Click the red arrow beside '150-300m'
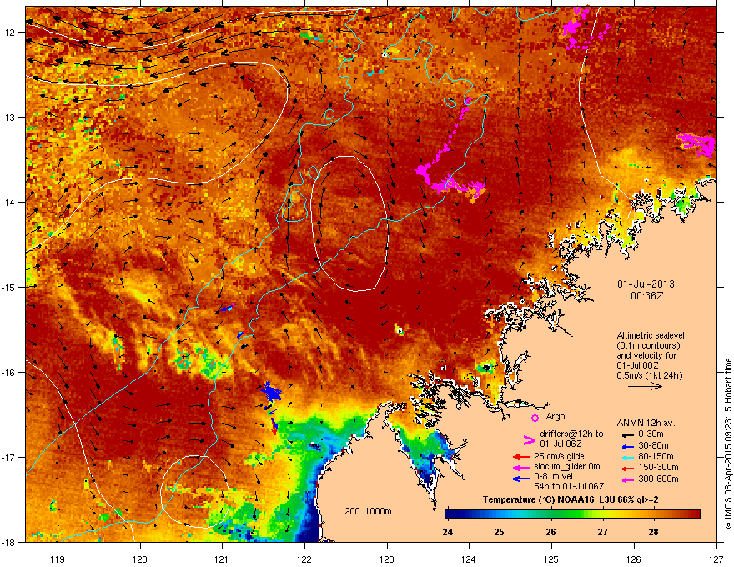The width and height of the screenshot is (734, 567). [x=626, y=468]
